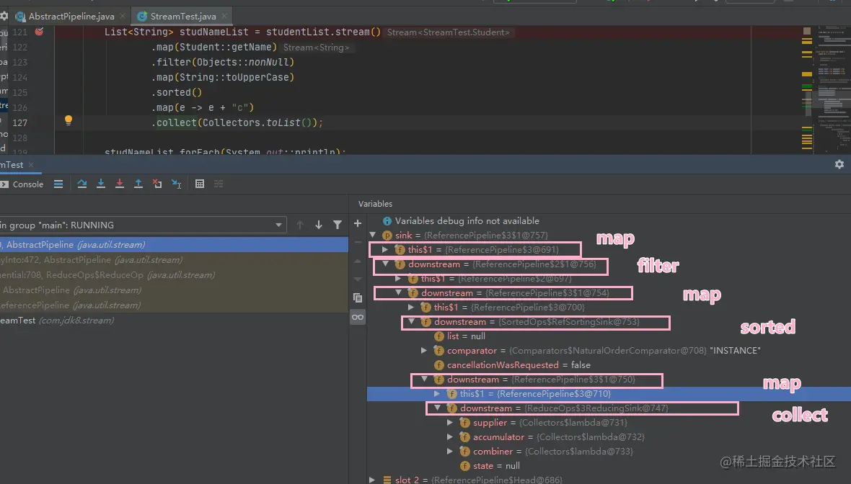Open the Evaluate Expression calculator icon
This screenshot has width=851, height=484.
tap(200, 184)
